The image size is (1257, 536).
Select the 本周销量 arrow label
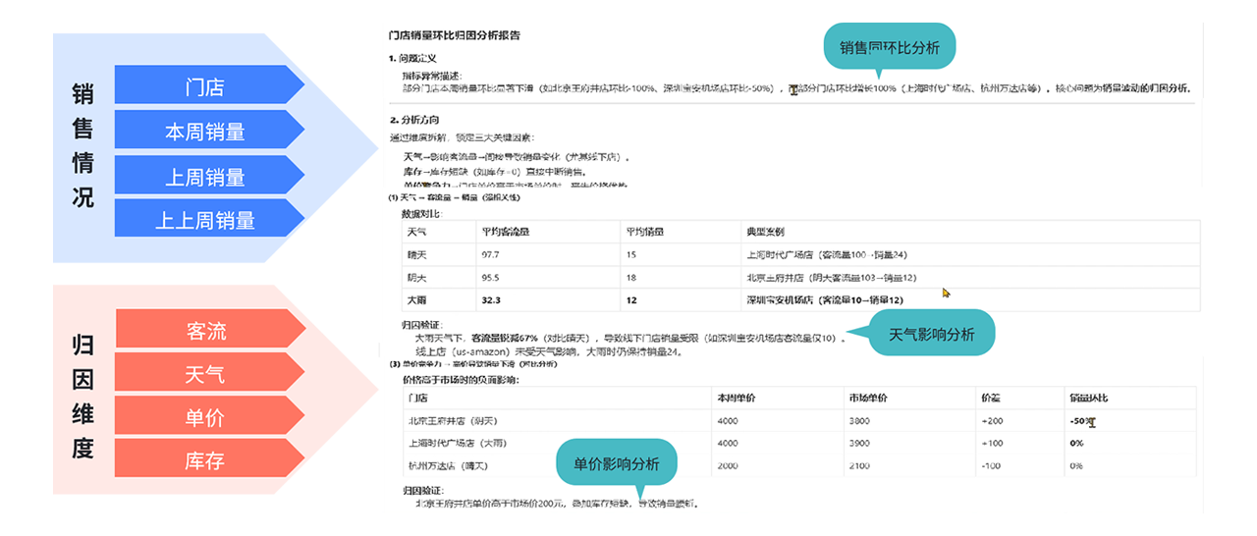(x=205, y=132)
